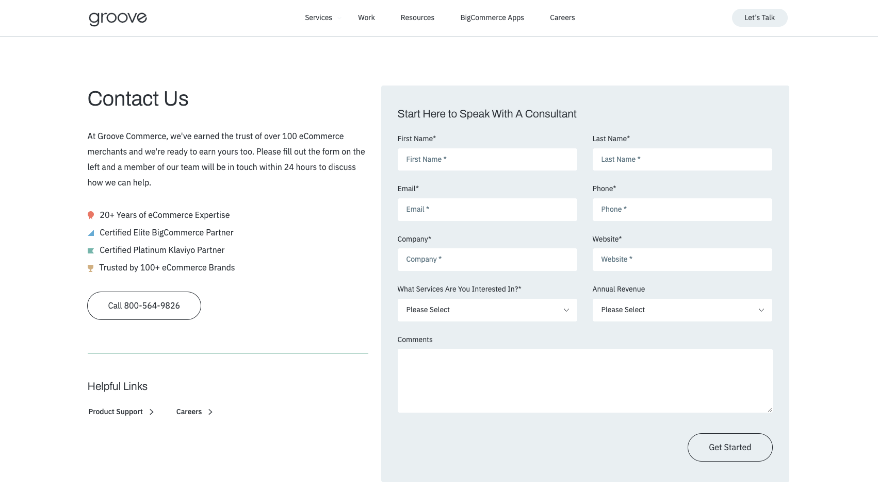This screenshot has height=493, width=878.
Task: Click the gold trophy icon
Action: tap(91, 268)
